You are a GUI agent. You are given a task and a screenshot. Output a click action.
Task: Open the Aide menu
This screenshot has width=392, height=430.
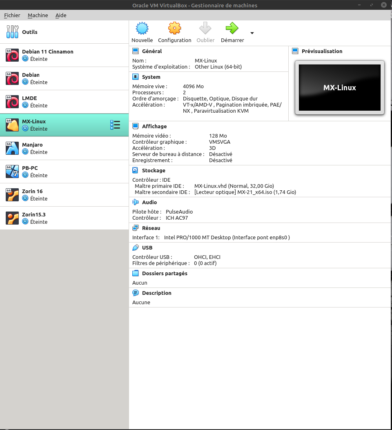click(x=61, y=15)
